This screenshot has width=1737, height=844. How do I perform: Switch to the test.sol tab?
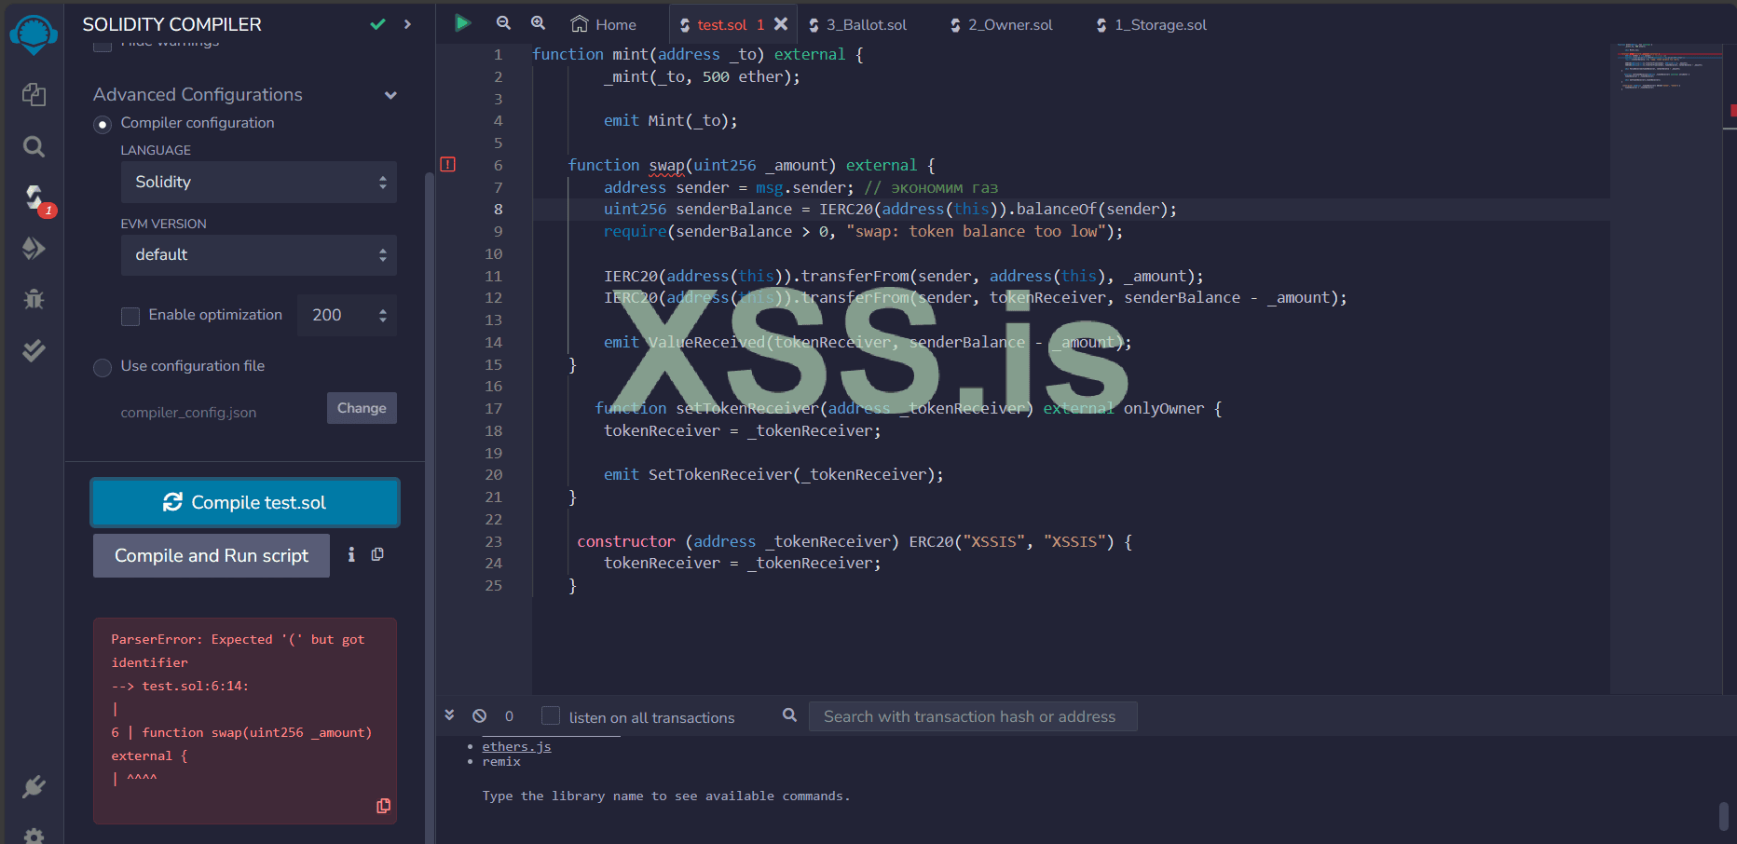pyautogui.click(x=721, y=24)
